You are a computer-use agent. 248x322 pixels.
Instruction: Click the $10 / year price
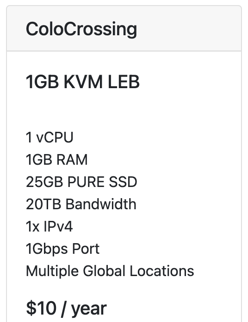click(66, 308)
